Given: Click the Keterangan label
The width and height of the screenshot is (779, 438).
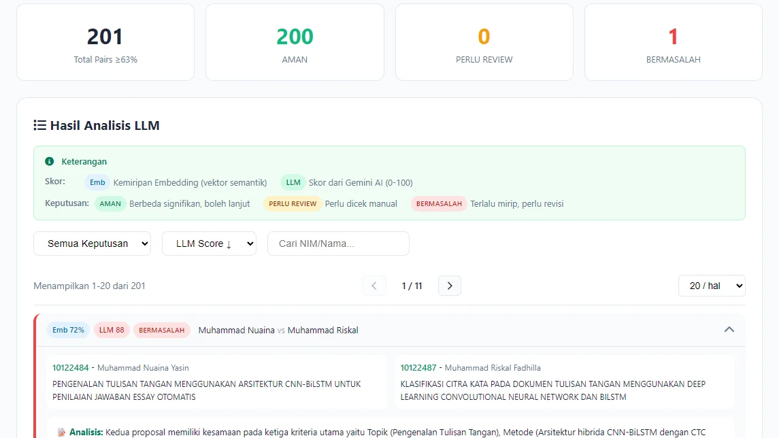Looking at the screenshot, I should click(x=84, y=161).
